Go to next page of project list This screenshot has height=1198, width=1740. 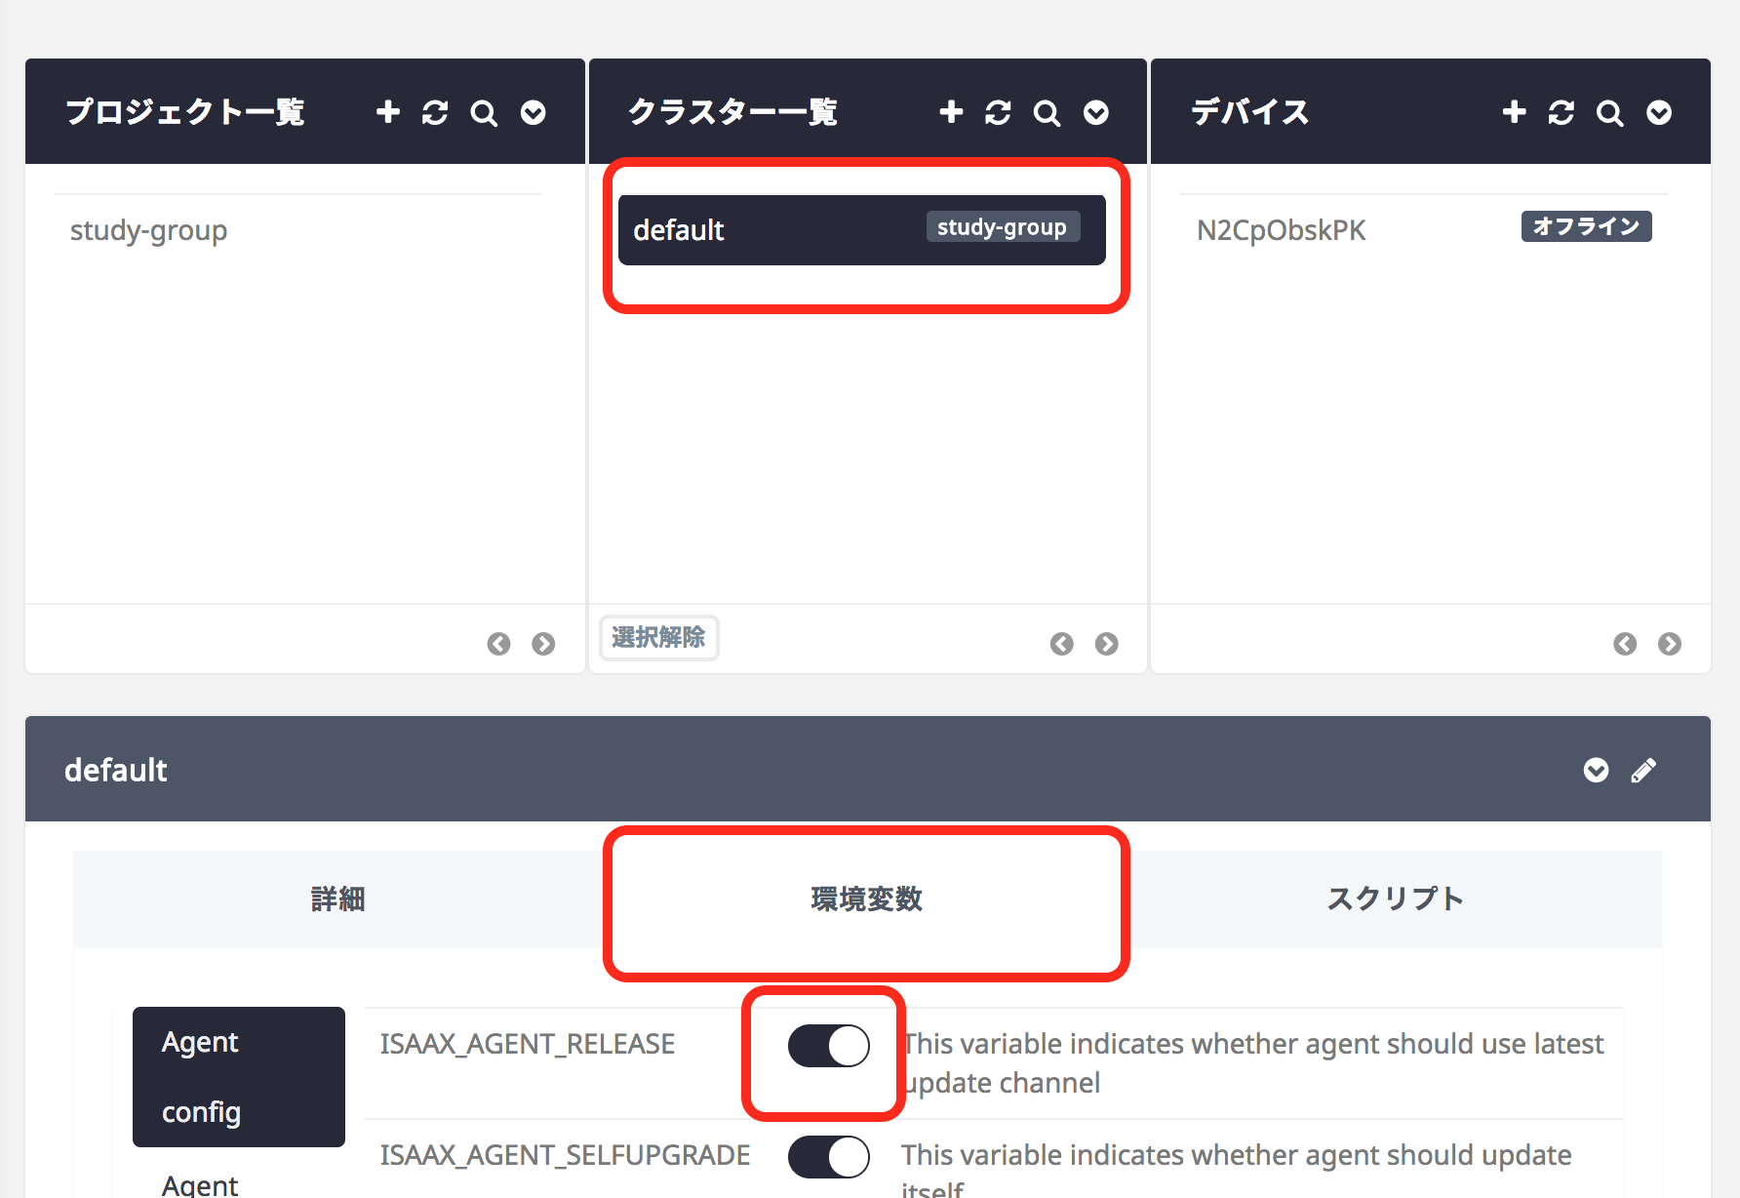tap(543, 644)
